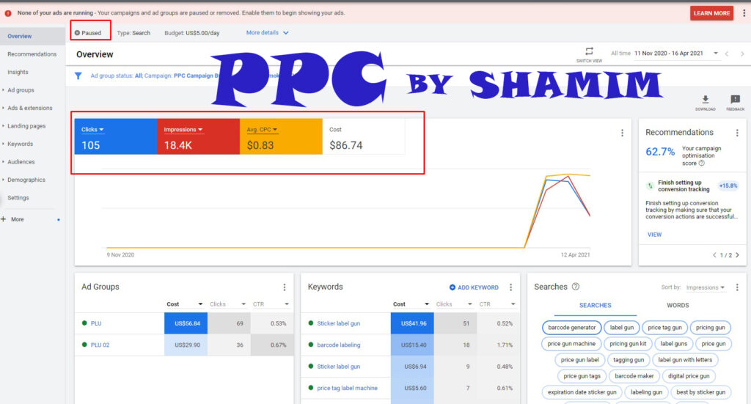Click the Searches help question icon
Viewport: 751px width, 404px height.
click(576, 286)
